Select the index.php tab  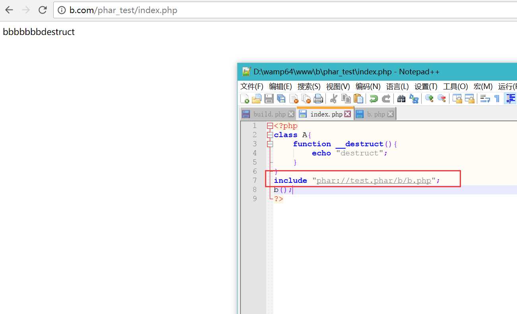[x=325, y=114]
